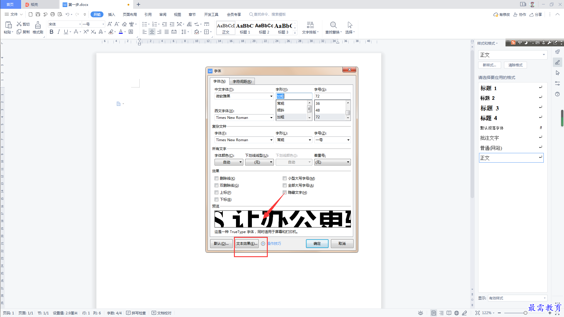This screenshot has height=317, width=564.
Task: Open font color (字体颜色) dropdown
Action: 229,162
